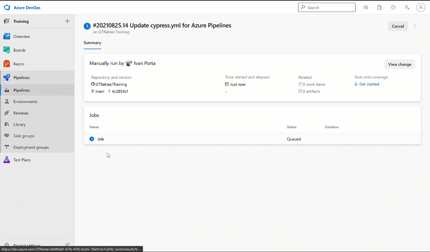The height and width of the screenshot is (252, 430).
Task: Click the Just now time text
Action: [x=238, y=84]
